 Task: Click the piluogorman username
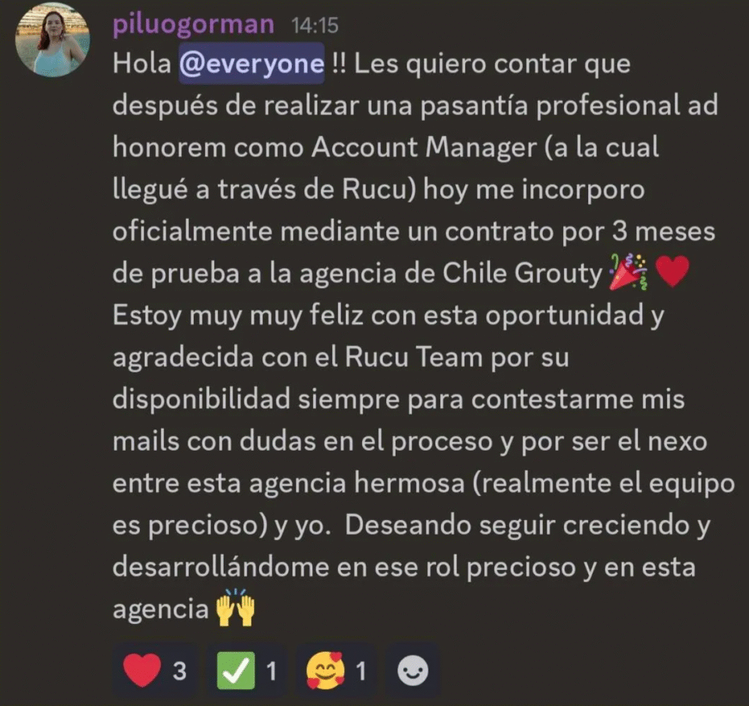pyautogui.click(x=193, y=24)
